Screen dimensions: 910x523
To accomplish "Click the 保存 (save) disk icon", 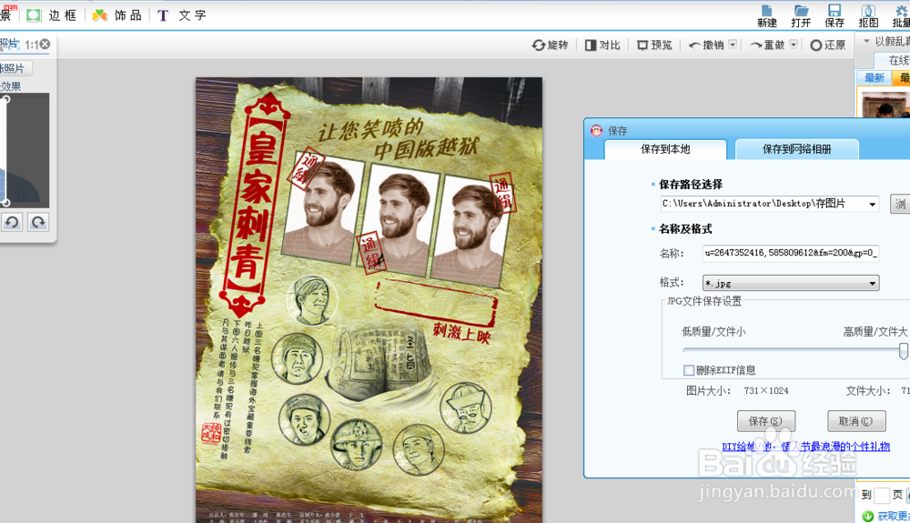I will [834, 15].
